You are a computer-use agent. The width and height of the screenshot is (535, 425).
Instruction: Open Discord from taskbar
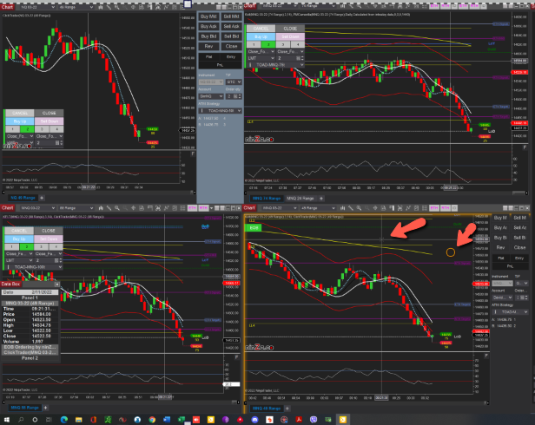(x=254, y=420)
